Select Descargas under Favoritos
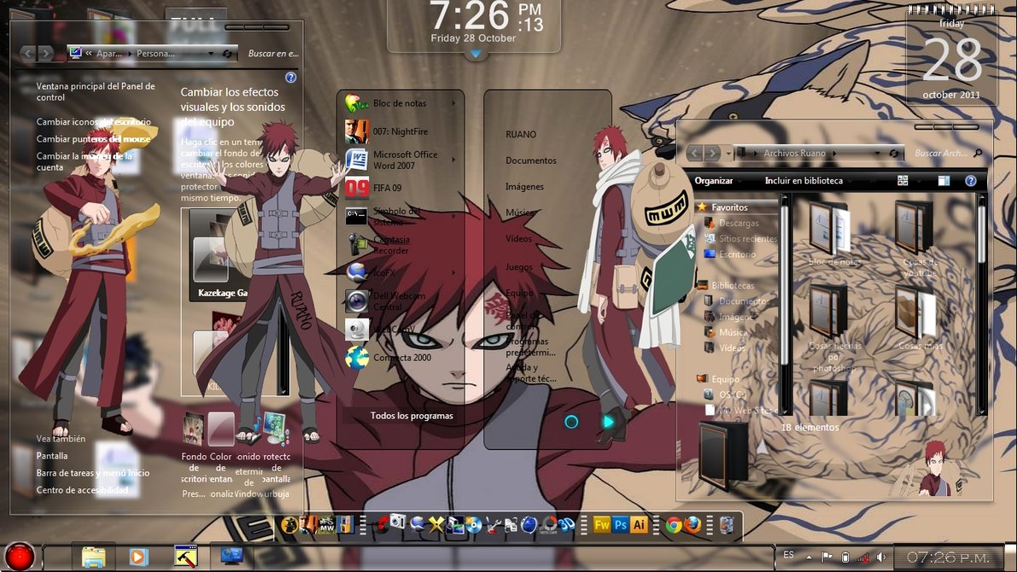The height and width of the screenshot is (572, 1017). pyautogui.click(x=738, y=224)
